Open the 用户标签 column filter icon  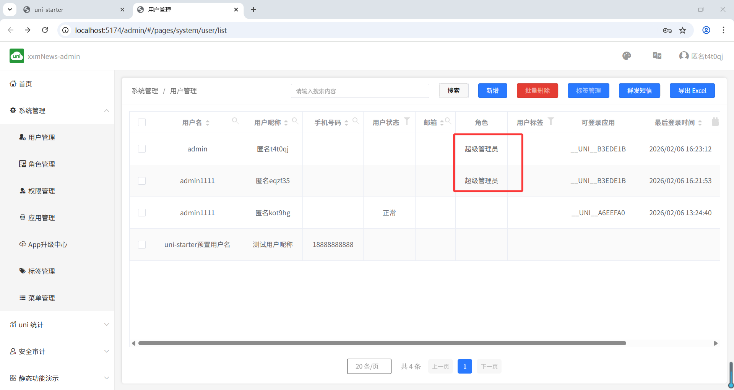[x=550, y=121]
